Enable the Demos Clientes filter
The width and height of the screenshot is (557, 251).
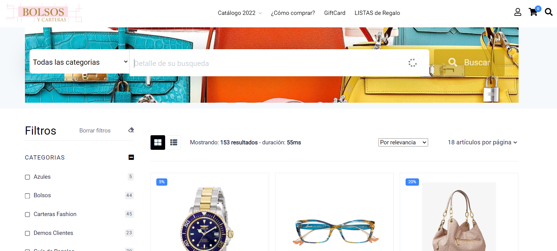[27, 233]
